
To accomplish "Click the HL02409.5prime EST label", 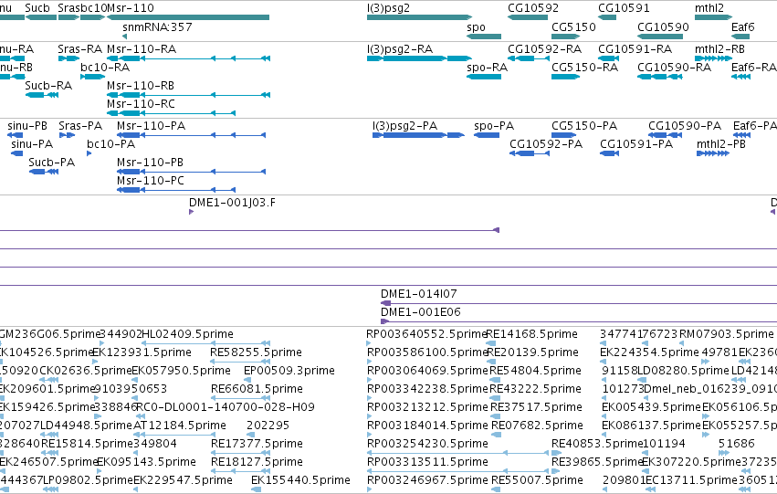I will (187, 334).
